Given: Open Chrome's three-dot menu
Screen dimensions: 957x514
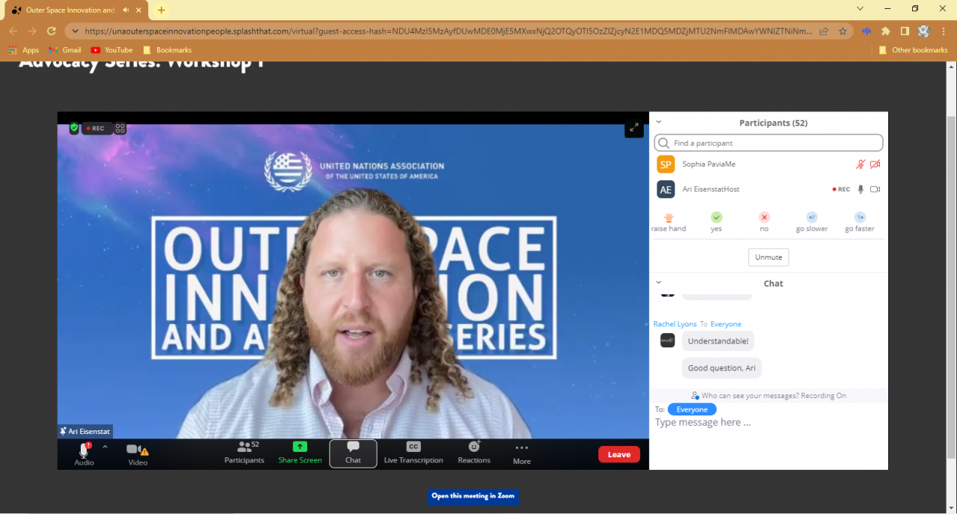Looking at the screenshot, I should tap(944, 31).
